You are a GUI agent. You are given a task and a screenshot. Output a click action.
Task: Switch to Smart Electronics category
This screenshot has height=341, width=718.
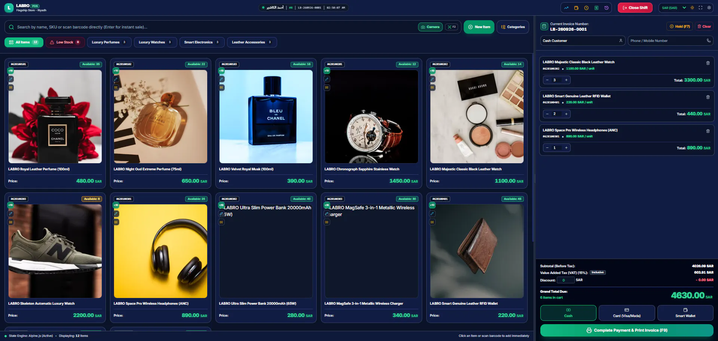(202, 42)
